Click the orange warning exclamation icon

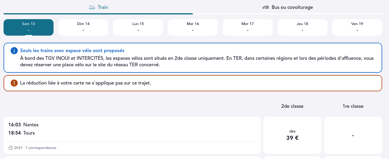[x=14, y=83]
